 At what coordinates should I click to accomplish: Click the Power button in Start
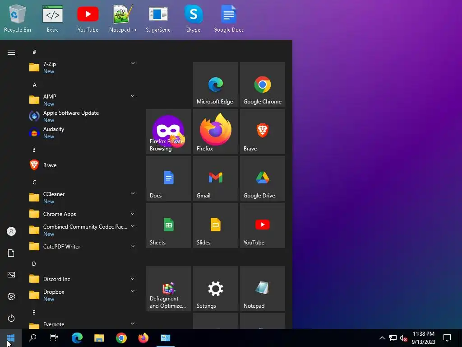pos(11,318)
